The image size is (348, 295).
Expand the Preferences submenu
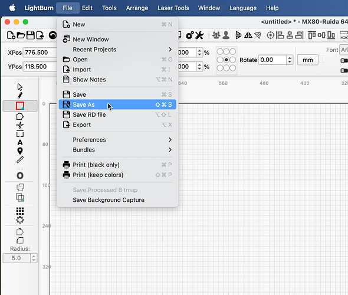(117, 140)
